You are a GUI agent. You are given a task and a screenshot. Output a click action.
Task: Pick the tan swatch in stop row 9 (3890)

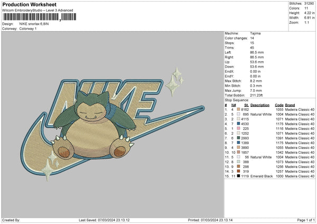point(238,147)
